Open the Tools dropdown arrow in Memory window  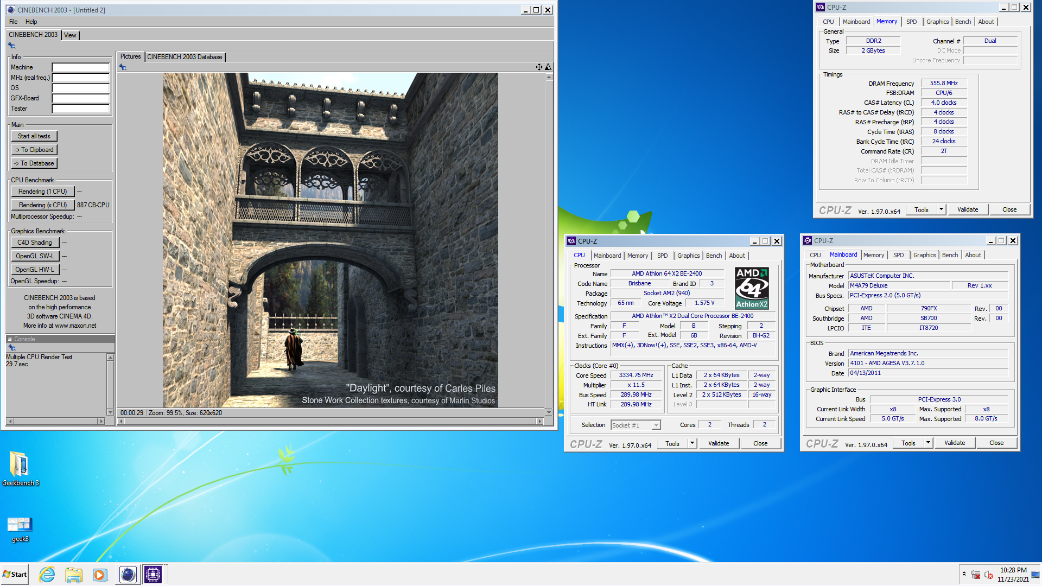[941, 209]
